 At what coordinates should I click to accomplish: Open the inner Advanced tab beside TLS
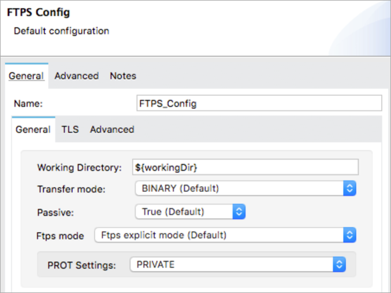click(112, 129)
